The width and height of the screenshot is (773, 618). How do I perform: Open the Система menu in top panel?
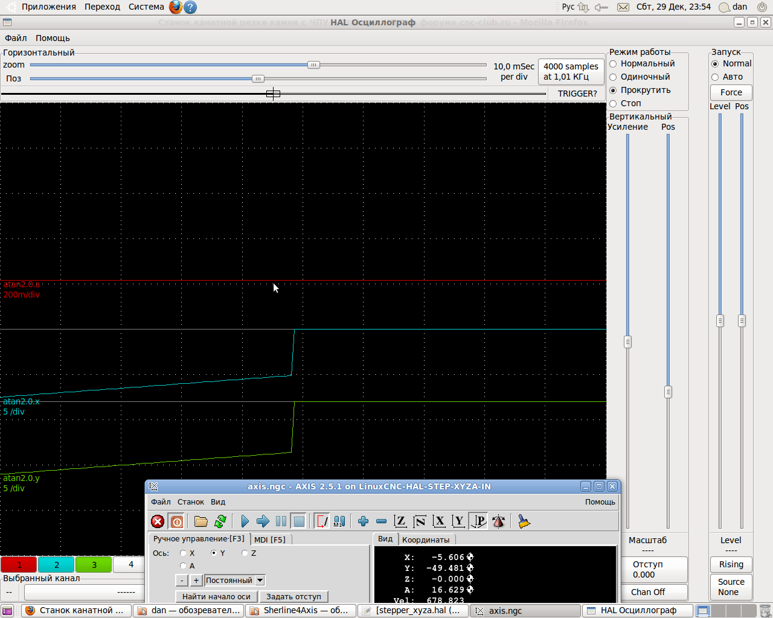[146, 7]
